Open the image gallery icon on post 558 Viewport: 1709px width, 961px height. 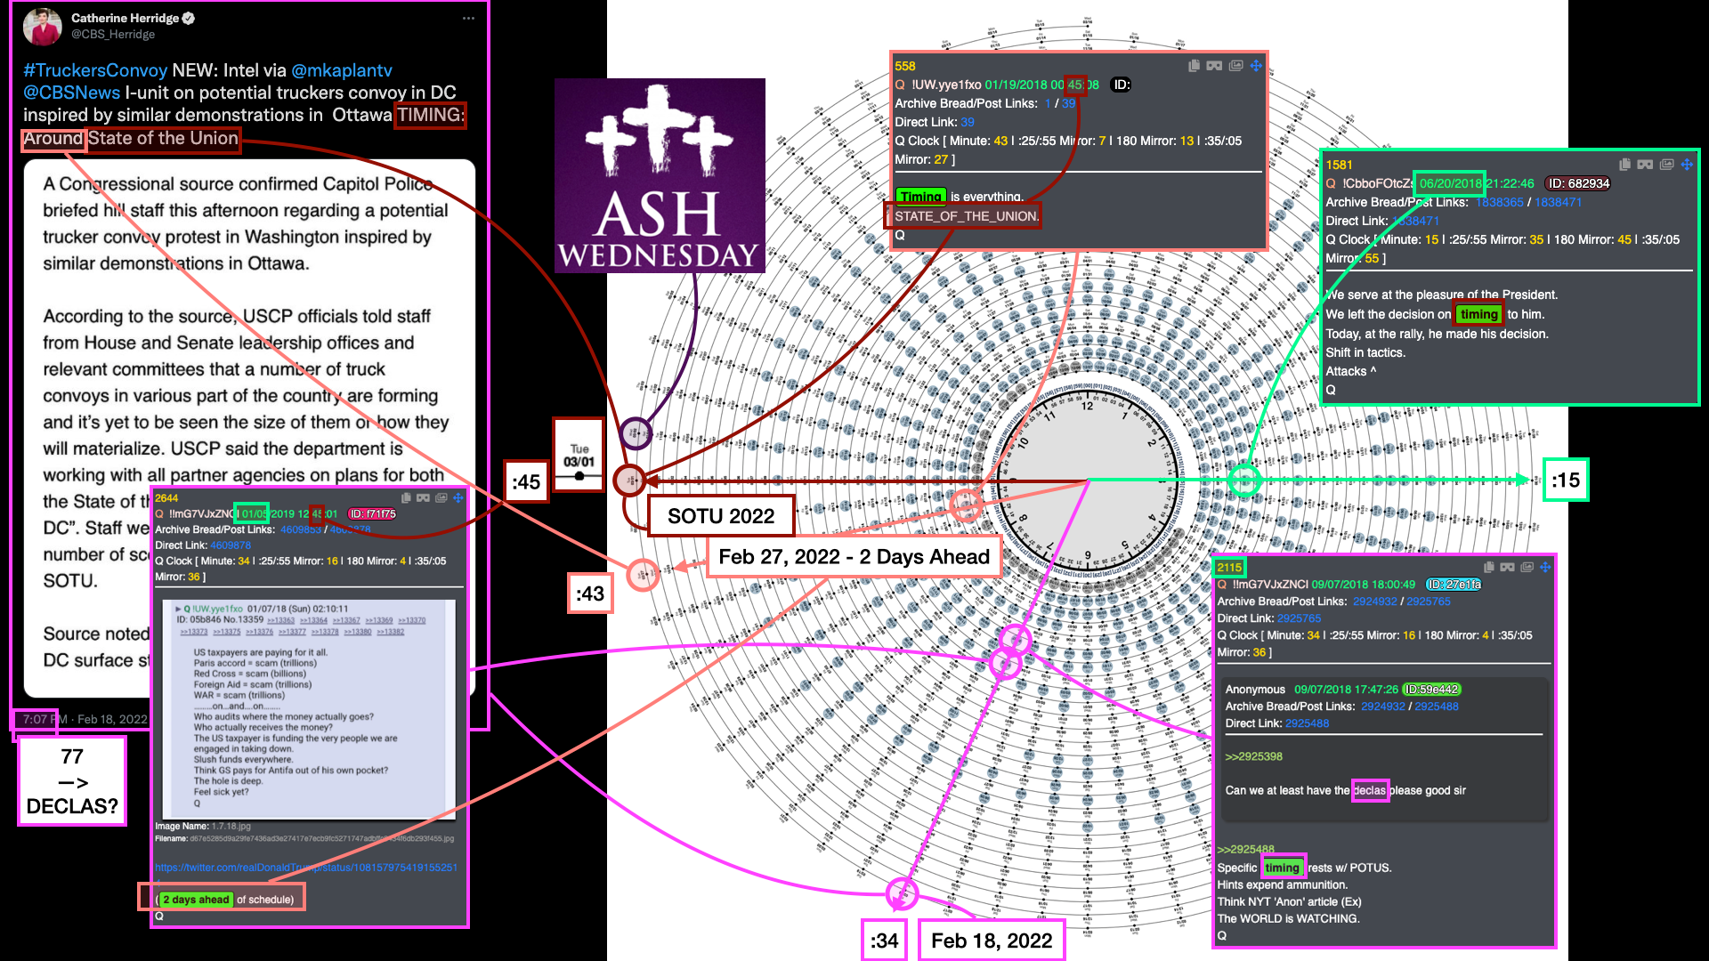click(1235, 66)
